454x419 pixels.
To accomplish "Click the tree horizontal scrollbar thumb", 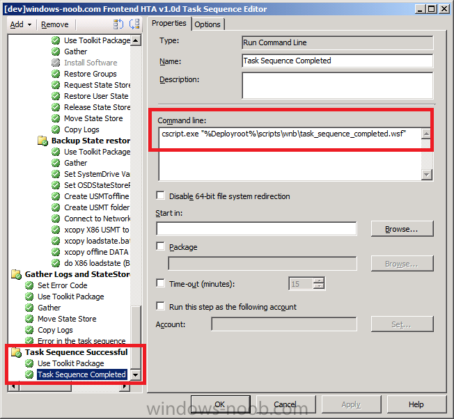I will point(45,387).
